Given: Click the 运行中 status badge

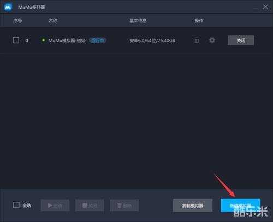Looking at the screenshot, I should 98,40.
